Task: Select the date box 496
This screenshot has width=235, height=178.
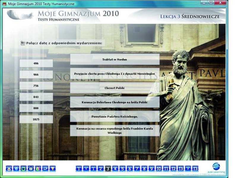Action: tap(36, 63)
